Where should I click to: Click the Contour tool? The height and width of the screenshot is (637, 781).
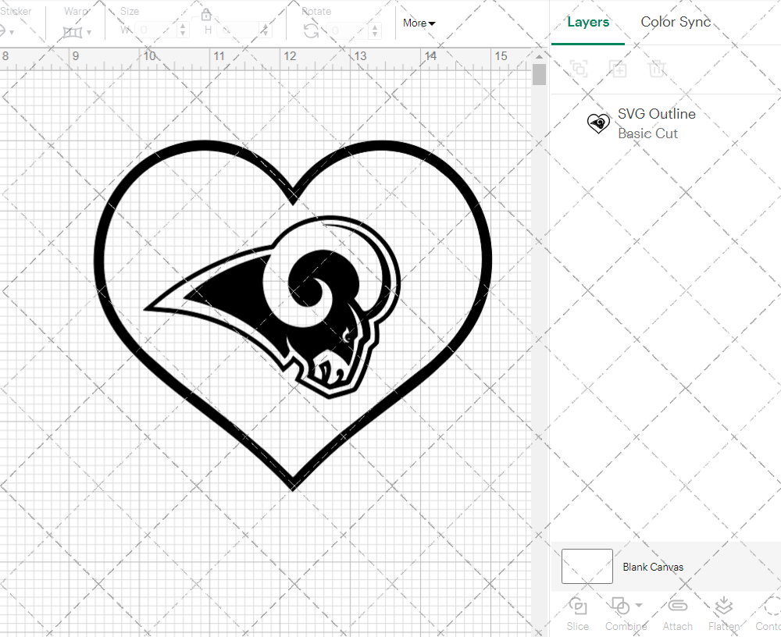[769, 614]
